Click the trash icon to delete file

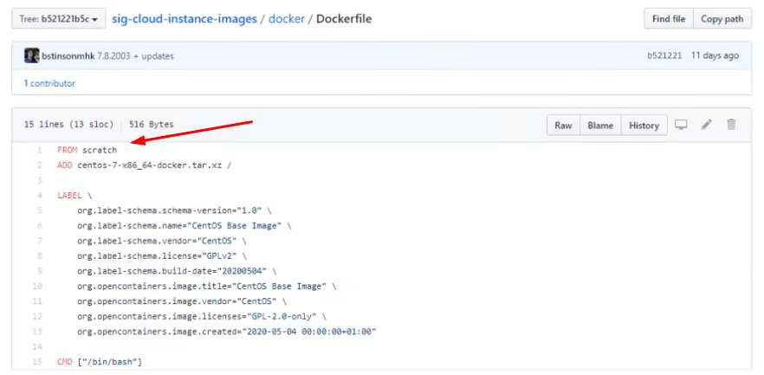coord(731,126)
